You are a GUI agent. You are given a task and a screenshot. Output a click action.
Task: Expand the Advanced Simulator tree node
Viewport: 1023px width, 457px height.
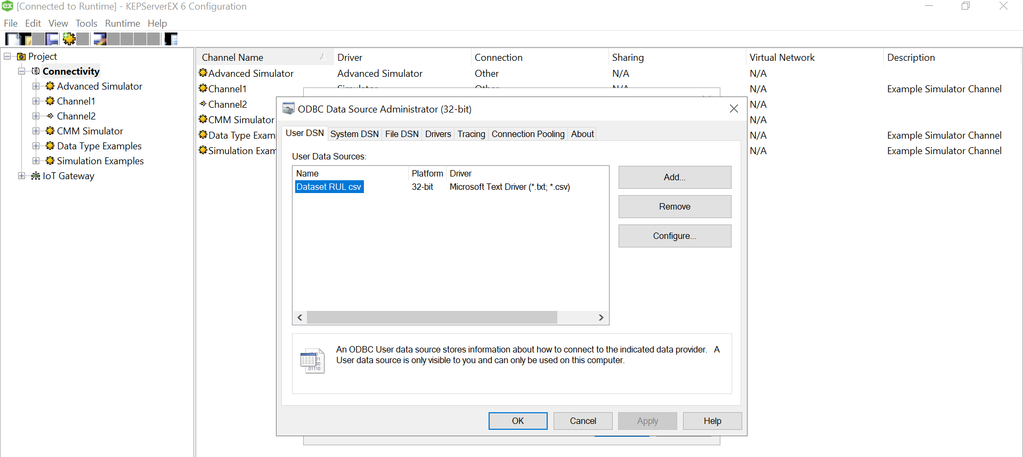point(36,86)
